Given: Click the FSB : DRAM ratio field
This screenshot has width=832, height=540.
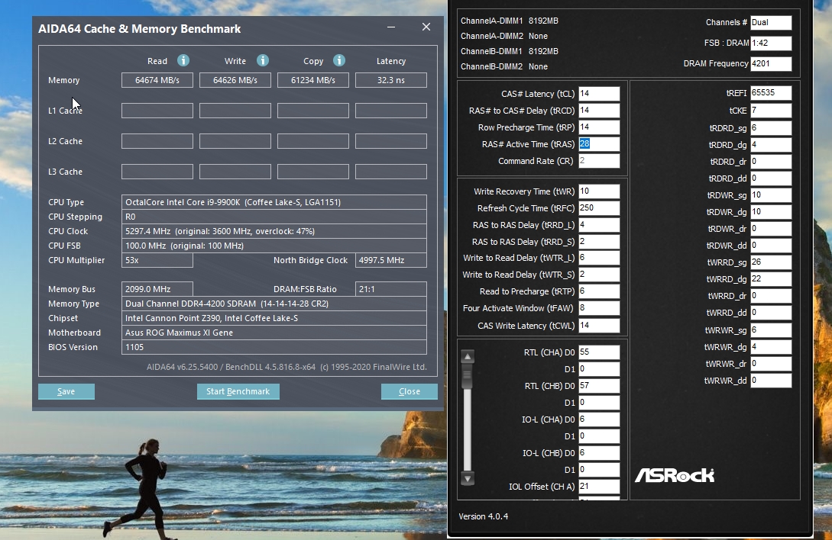Looking at the screenshot, I should click(770, 43).
